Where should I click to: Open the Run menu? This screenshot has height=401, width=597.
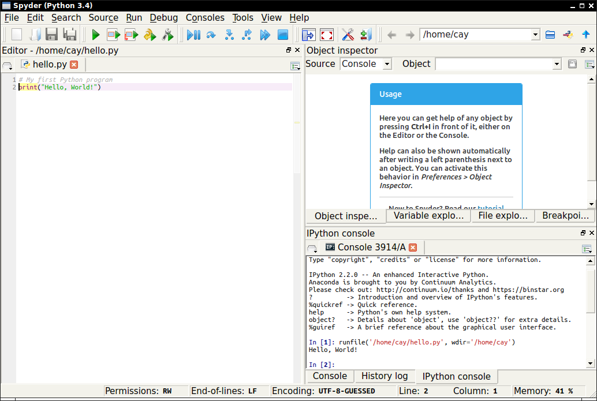(134, 17)
